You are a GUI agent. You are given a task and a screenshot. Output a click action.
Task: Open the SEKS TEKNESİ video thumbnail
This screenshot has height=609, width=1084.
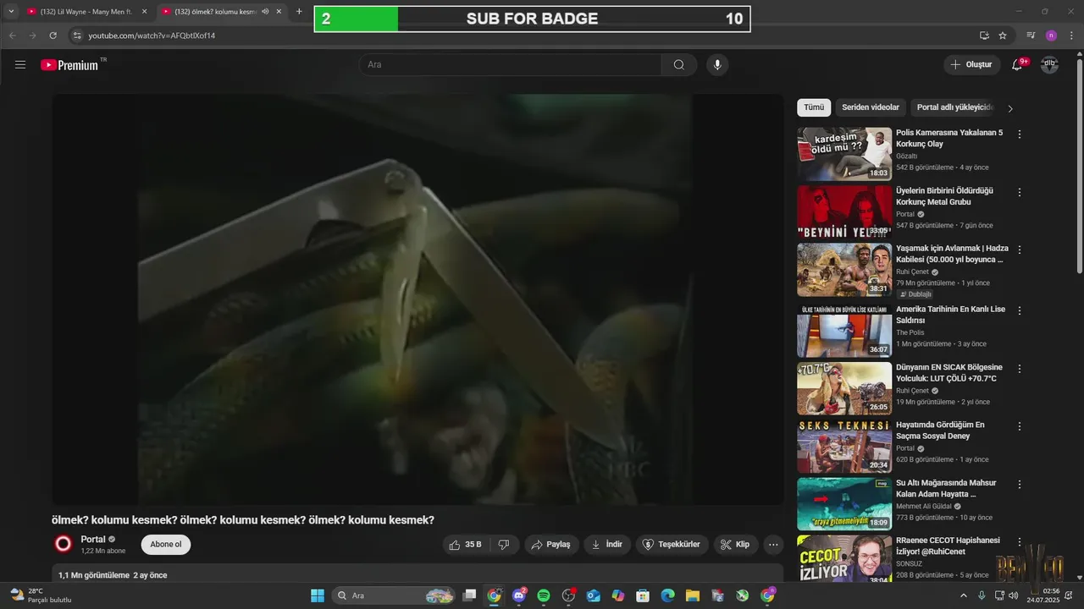pyautogui.click(x=844, y=446)
